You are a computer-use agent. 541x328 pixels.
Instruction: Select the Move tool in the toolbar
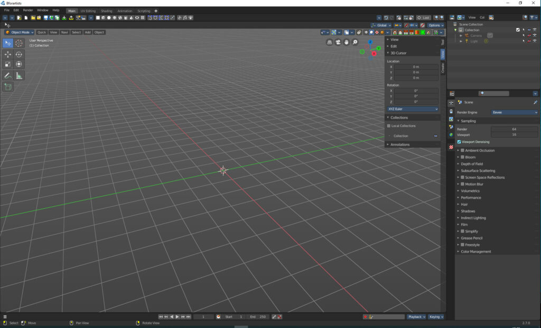8,54
